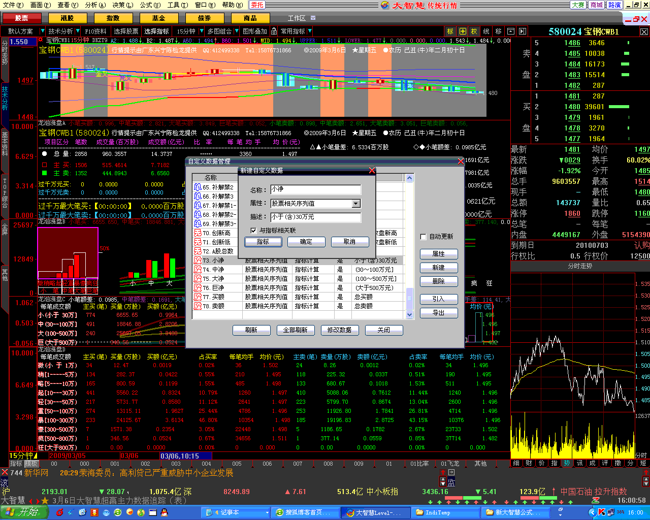Image resolution: width=650 pixels, height=520 pixels.
Task: Click the 商城 icon in the title bar
Action: coord(596,5)
